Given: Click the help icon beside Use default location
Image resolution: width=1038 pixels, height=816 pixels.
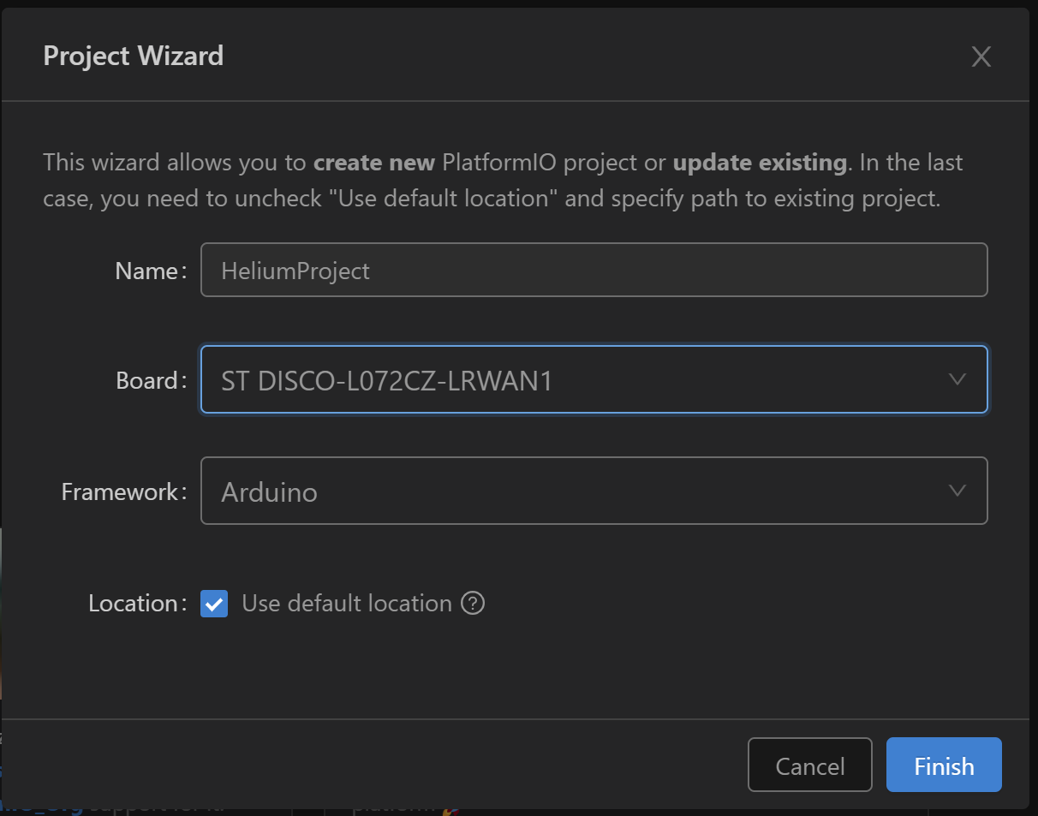Looking at the screenshot, I should [x=473, y=604].
